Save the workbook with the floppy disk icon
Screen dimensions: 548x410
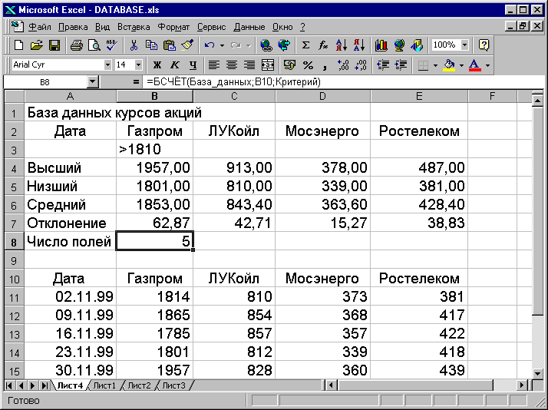pyautogui.click(x=54, y=45)
